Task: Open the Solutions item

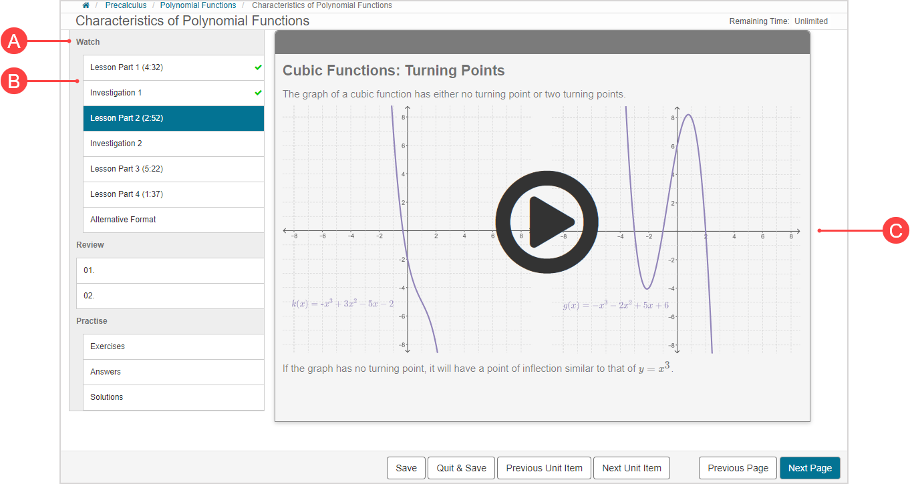Action: 107,397
